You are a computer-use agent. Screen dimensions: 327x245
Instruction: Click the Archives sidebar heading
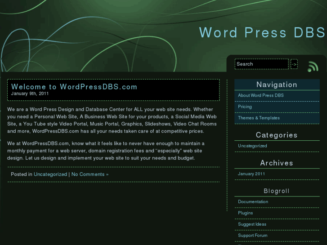[277, 163]
